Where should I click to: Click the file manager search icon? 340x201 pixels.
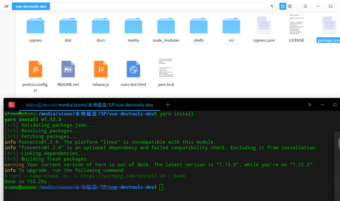tap(272, 7)
